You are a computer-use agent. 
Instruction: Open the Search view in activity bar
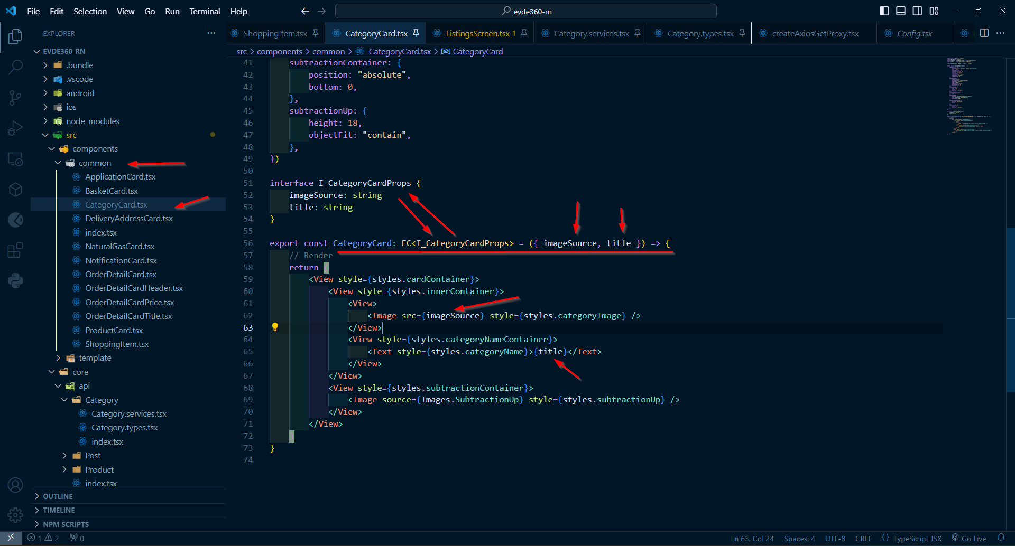[15, 67]
